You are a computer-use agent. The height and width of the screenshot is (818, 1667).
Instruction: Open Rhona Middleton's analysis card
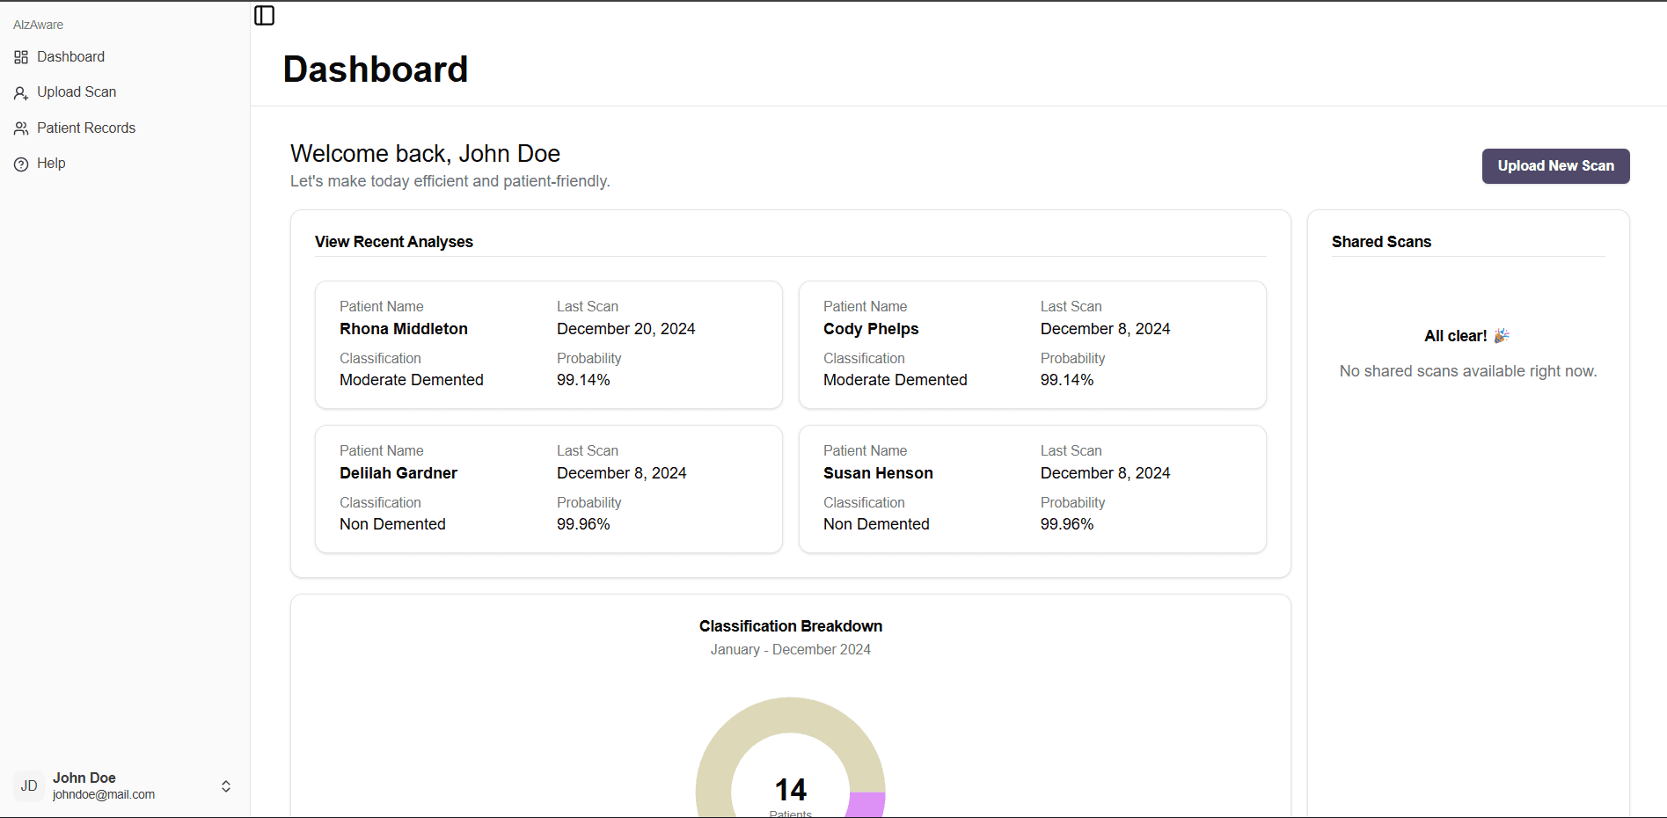pyautogui.click(x=548, y=345)
